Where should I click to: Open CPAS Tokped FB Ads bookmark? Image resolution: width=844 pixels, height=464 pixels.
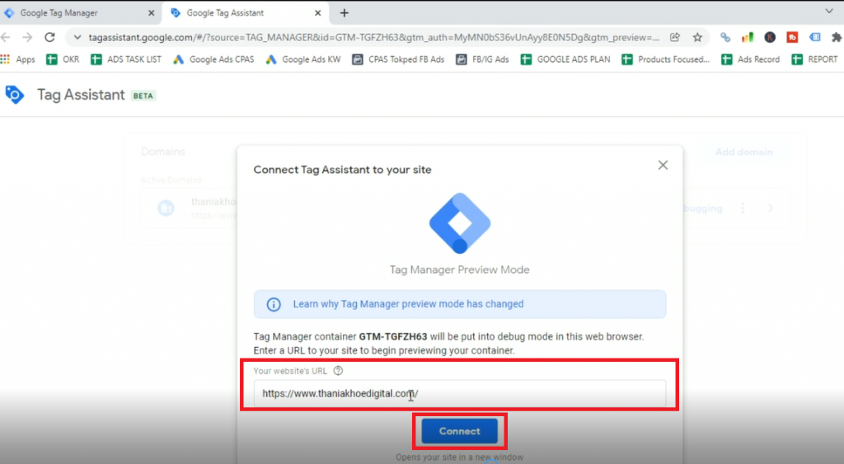coord(398,59)
